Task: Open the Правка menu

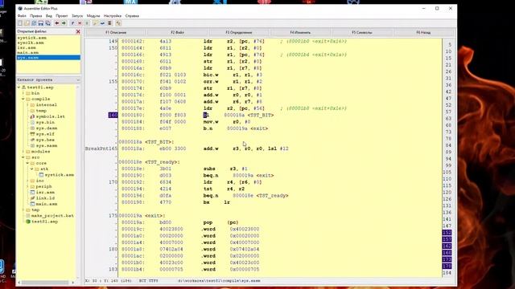Action: (35, 16)
